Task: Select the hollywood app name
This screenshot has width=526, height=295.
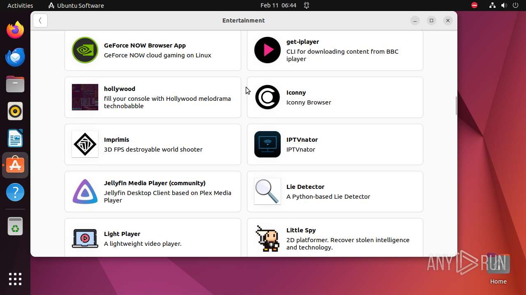Action: point(120,89)
